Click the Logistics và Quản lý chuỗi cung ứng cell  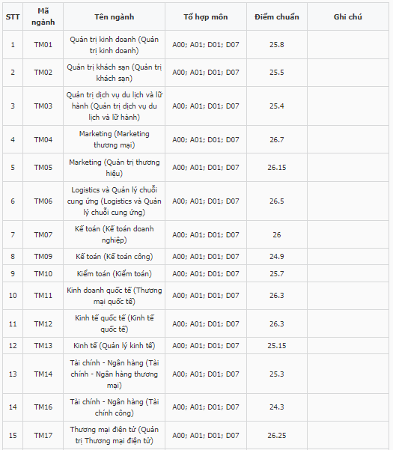[x=115, y=201]
